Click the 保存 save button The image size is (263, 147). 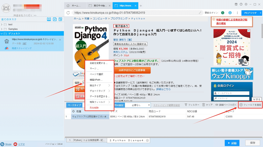[252, 143]
